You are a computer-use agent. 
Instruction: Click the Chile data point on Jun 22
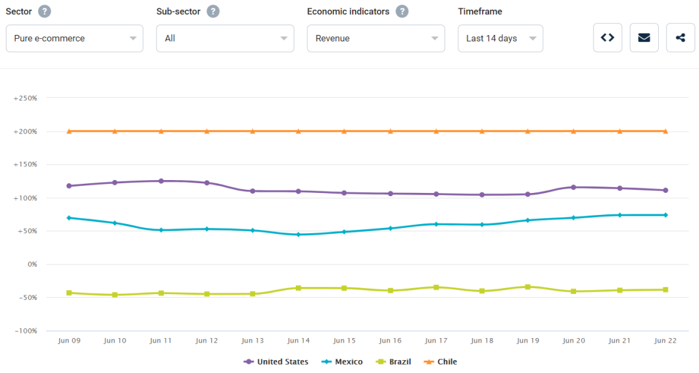(665, 131)
